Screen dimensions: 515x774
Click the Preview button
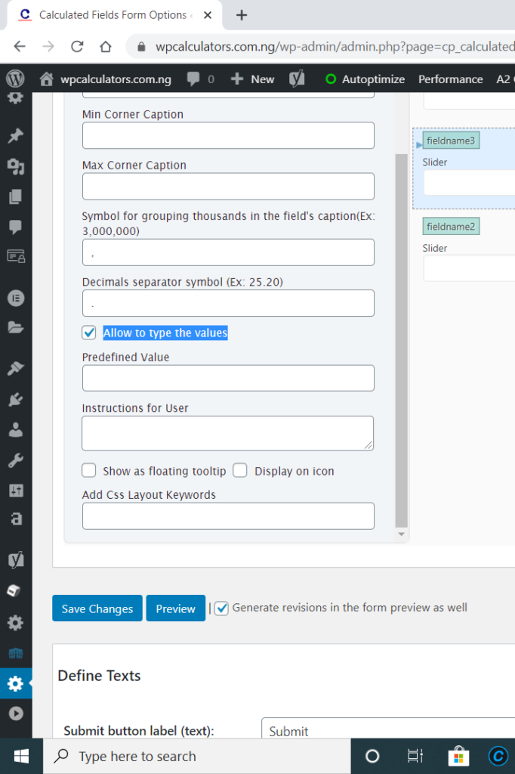[175, 608]
